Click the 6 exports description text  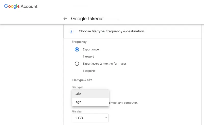click(x=89, y=71)
